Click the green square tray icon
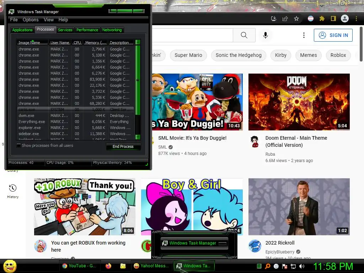The width and height of the screenshot is (364, 273). coord(259,266)
